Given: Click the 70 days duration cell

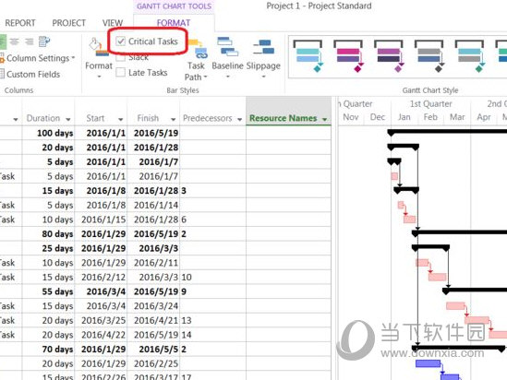Looking at the screenshot, I should pos(49,349).
